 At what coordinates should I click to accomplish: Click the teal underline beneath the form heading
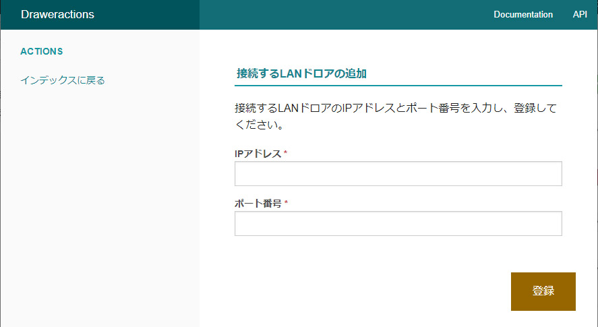click(x=398, y=86)
